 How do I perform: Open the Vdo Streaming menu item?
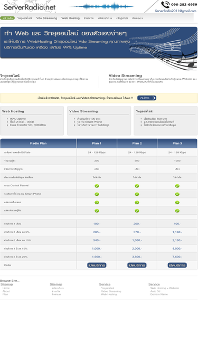coord(46,18)
